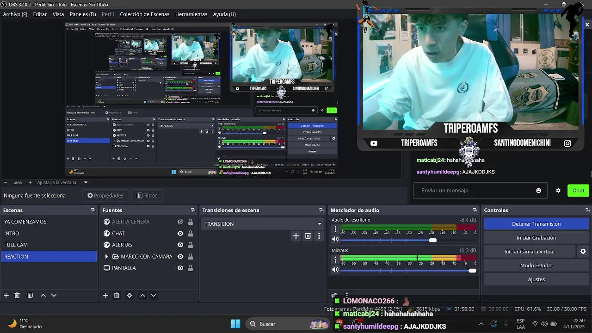Open the Herramientas menu
Screen dimensions: 592x333
pos(191,14)
